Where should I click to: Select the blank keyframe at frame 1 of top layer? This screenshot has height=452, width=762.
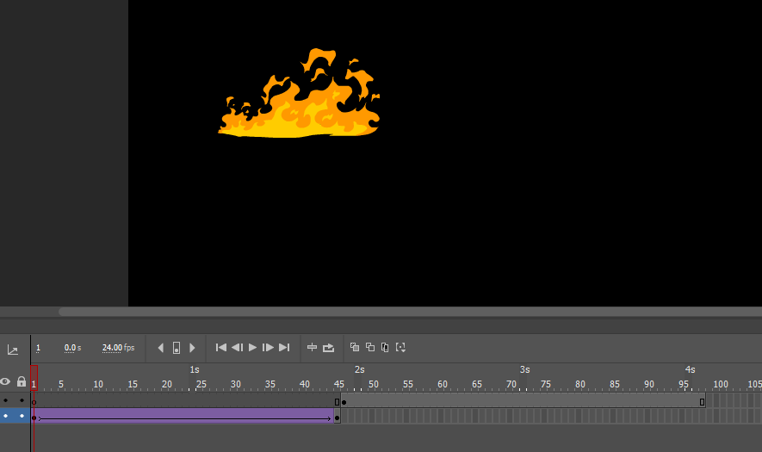click(x=34, y=401)
